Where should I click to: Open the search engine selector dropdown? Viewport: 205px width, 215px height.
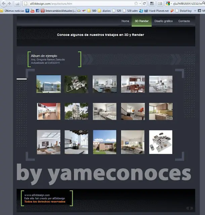point(169,4)
